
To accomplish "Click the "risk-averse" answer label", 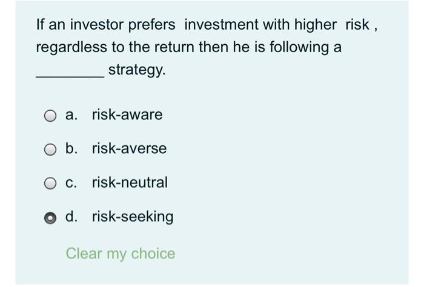I will [129, 149].
